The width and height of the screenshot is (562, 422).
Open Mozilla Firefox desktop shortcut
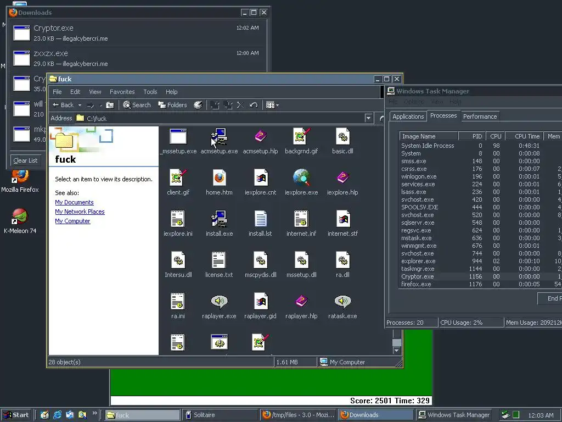pyautogui.click(x=20, y=181)
